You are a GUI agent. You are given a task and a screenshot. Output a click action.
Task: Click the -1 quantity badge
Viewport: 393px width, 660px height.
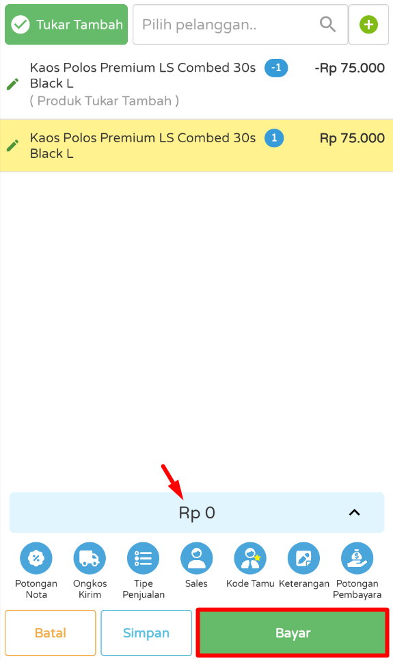tap(276, 68)
